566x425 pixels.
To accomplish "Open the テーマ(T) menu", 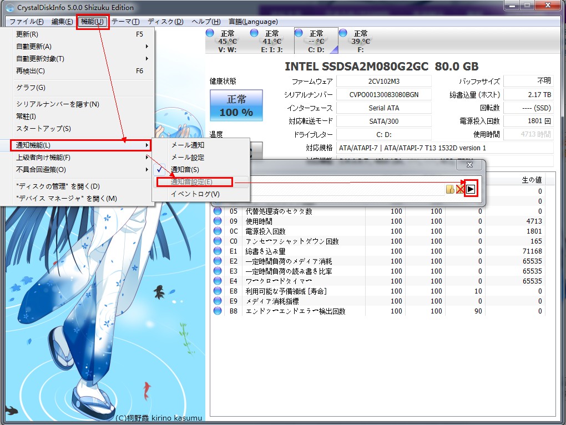I will click(125, 22).
